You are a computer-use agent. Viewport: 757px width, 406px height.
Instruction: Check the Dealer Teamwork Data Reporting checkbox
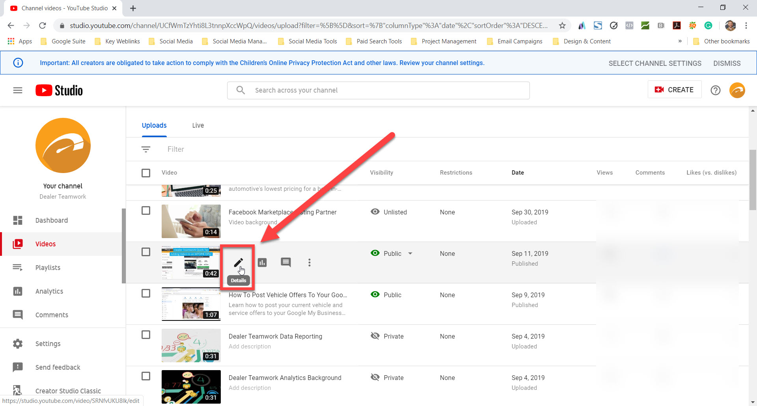click(146, 335)
